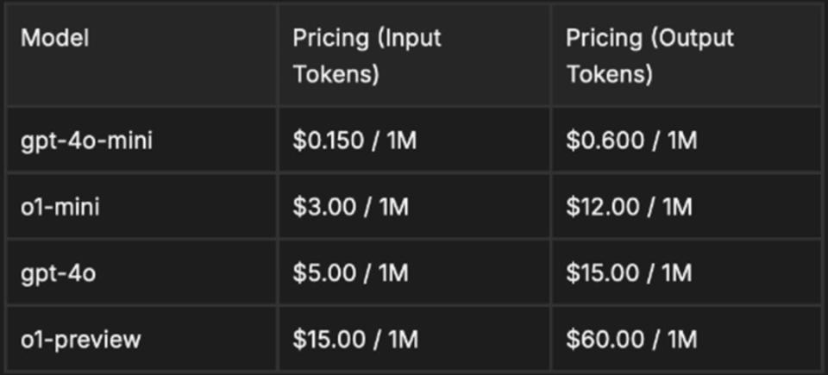Click the o1-preview $15.00 / 1M input price
The height and width of the screenshot is (375, 828).
coord(355,339)
